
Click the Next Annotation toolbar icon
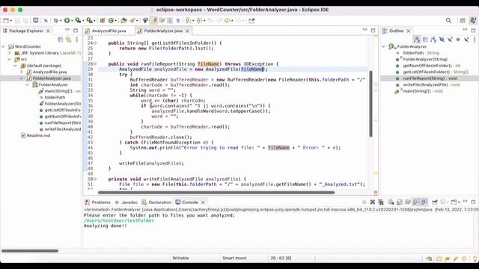[188, 20]
